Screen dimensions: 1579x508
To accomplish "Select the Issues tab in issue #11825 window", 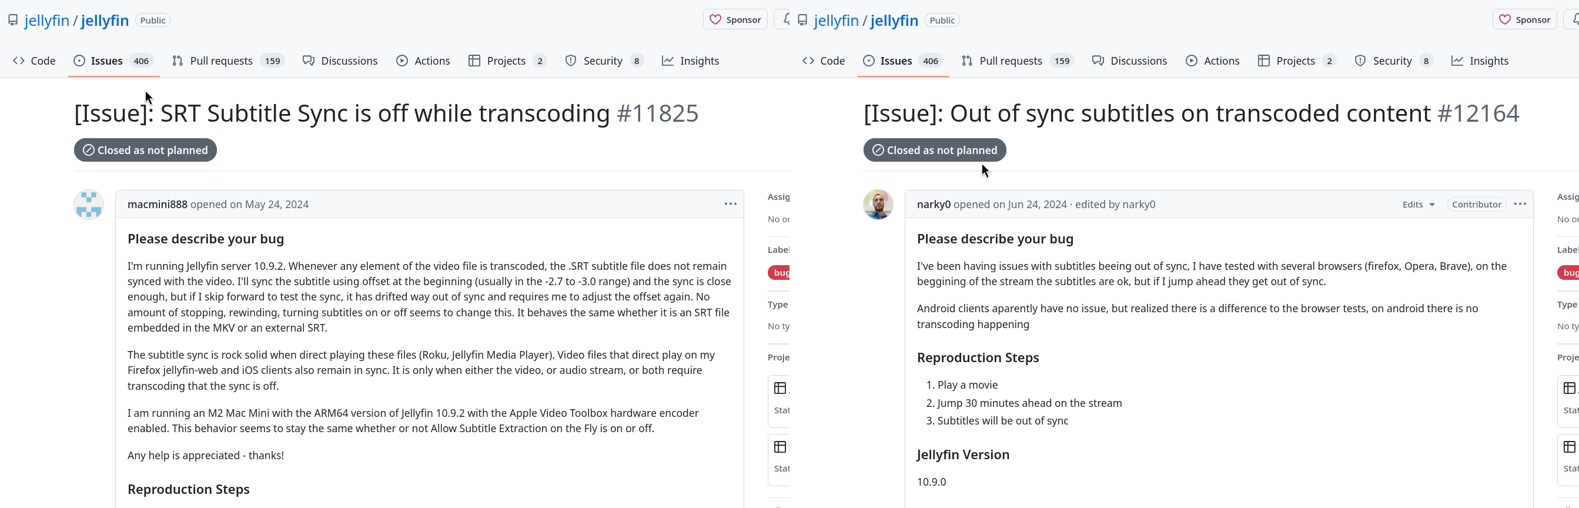I will (113, 61).
